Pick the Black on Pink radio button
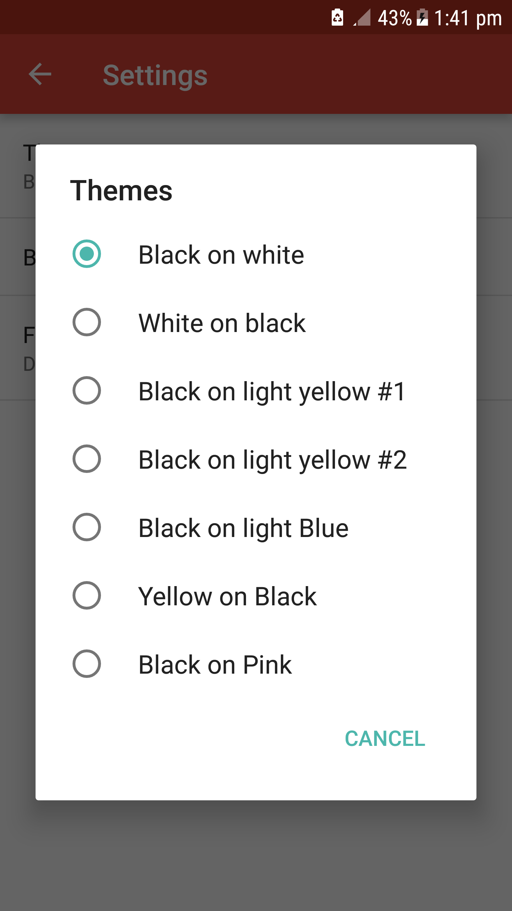Viewport: 512px width, 911px height. (x=87, y=664)
